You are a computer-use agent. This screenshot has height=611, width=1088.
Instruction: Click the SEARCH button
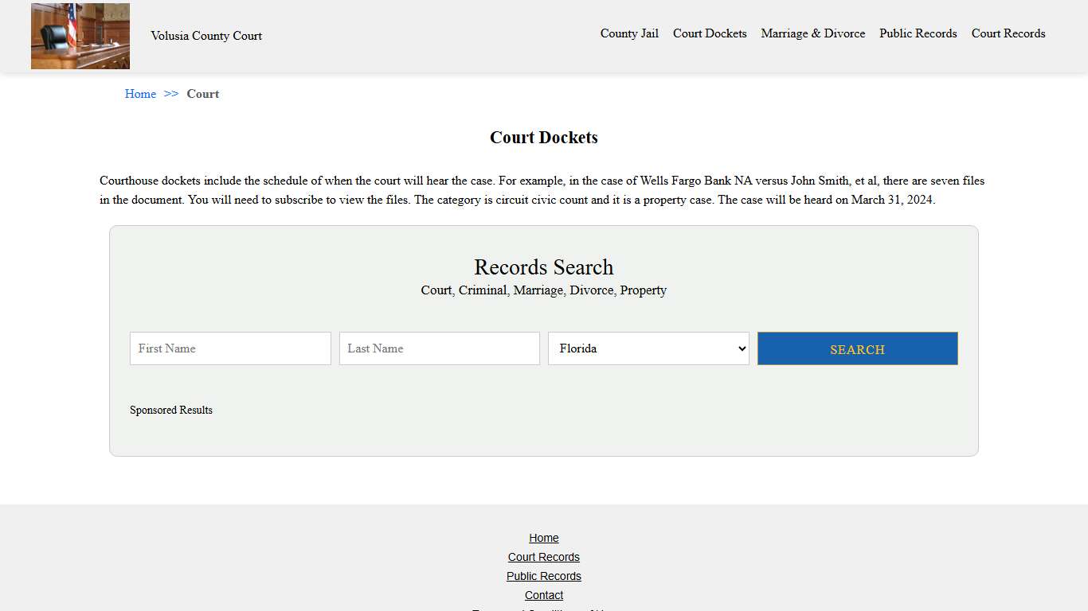coord(857,348)
